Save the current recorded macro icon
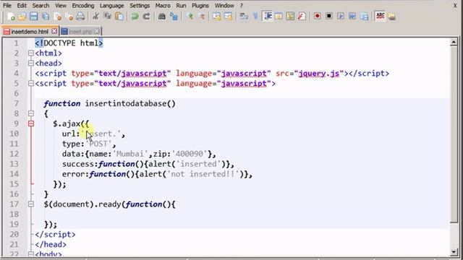 (365, 16)
